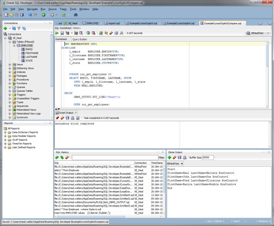Screen dimensions: 274x226
Task: Click inside the Buffer Size input field
Action: click(208, 158)
